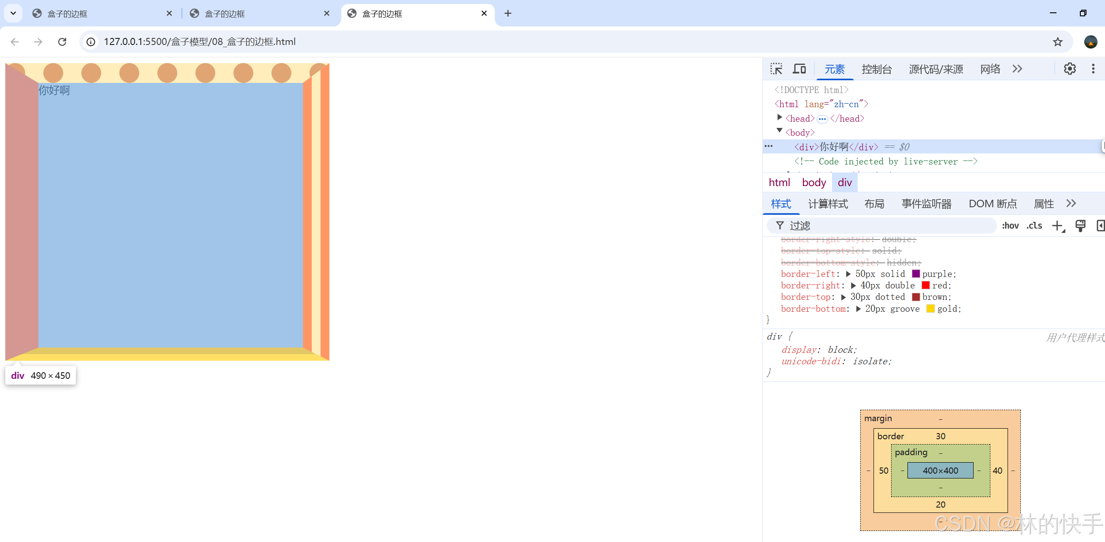Open DevTools three-dot customize menu
Viewport: 1105px width, 542px height.
click(x=1093, y=69)
